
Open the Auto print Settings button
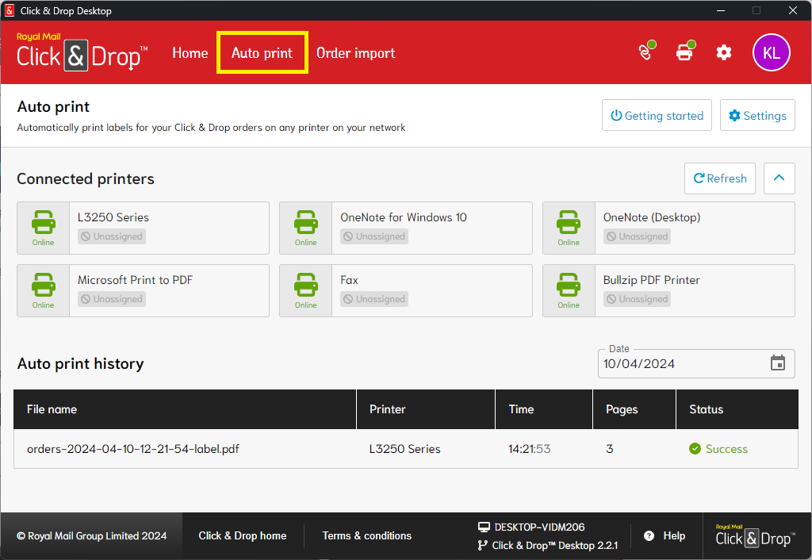(x=757, y=115)
